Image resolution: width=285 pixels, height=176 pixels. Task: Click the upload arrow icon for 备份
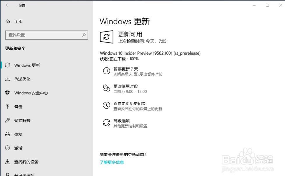[7, 106]
